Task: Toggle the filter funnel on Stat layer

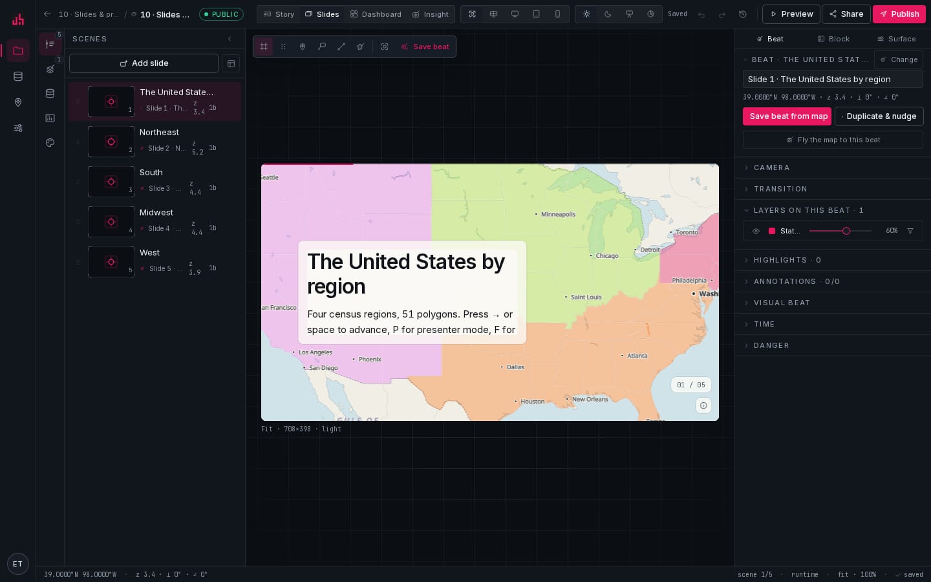Action: click(x=910, y=231)
